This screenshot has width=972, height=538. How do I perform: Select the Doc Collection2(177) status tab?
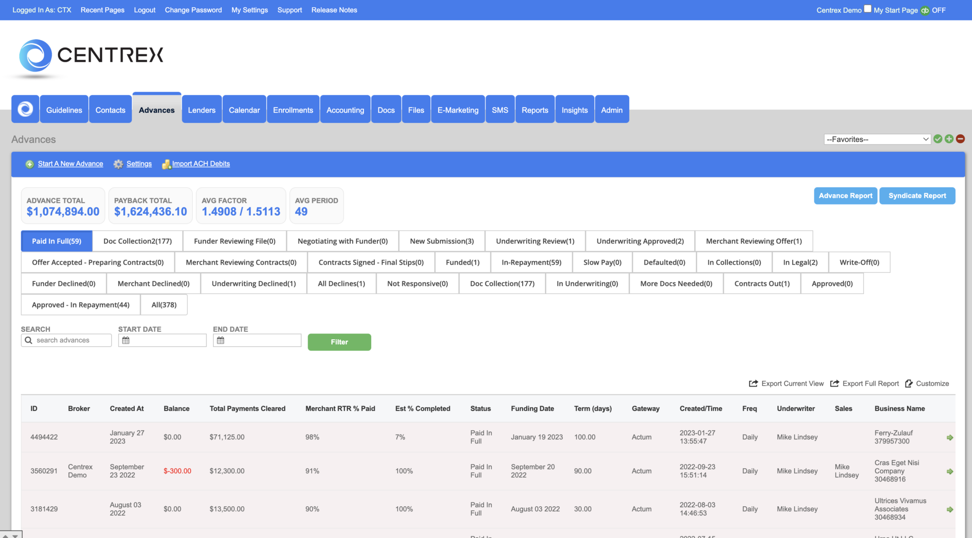pos(138,241)
